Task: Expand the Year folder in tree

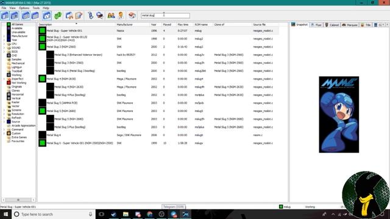Action: [4, 40]
